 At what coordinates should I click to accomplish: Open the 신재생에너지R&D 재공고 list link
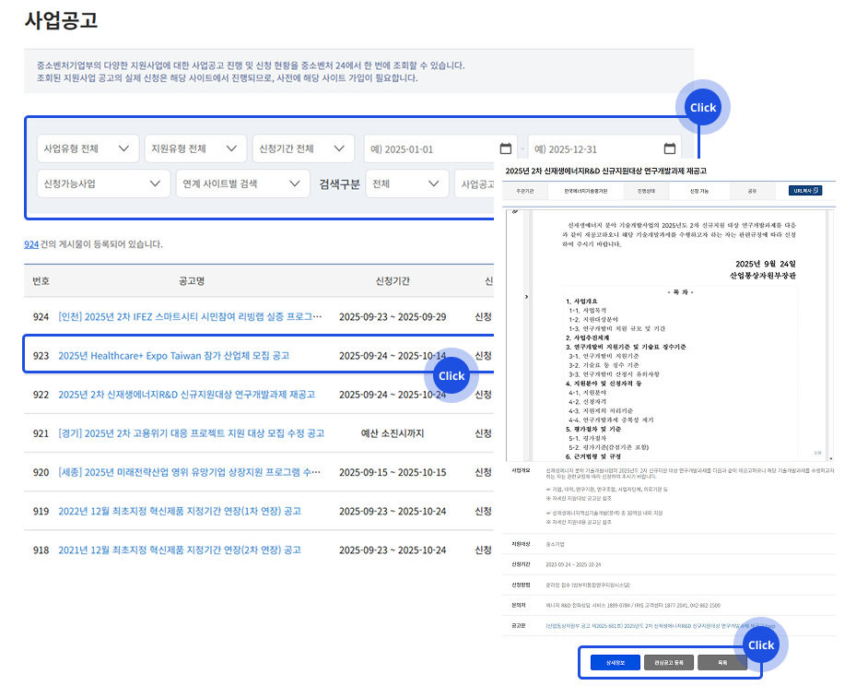[186, 395]
